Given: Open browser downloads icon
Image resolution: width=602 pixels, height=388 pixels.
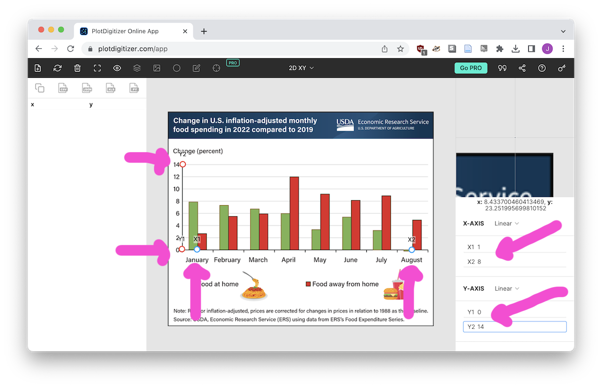Looking at the screenshot, I should tap(515, 49).
